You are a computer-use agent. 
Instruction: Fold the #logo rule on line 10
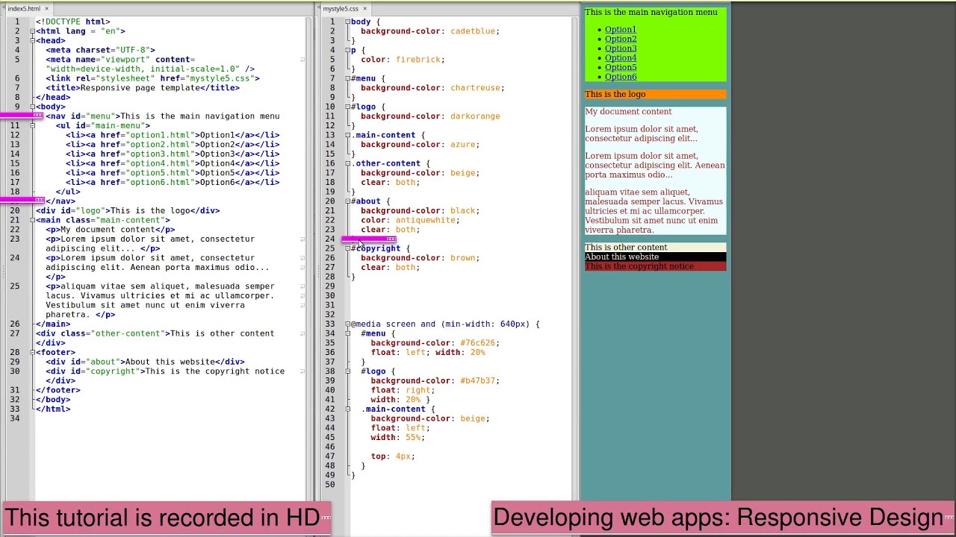click(x=348, y=107)
